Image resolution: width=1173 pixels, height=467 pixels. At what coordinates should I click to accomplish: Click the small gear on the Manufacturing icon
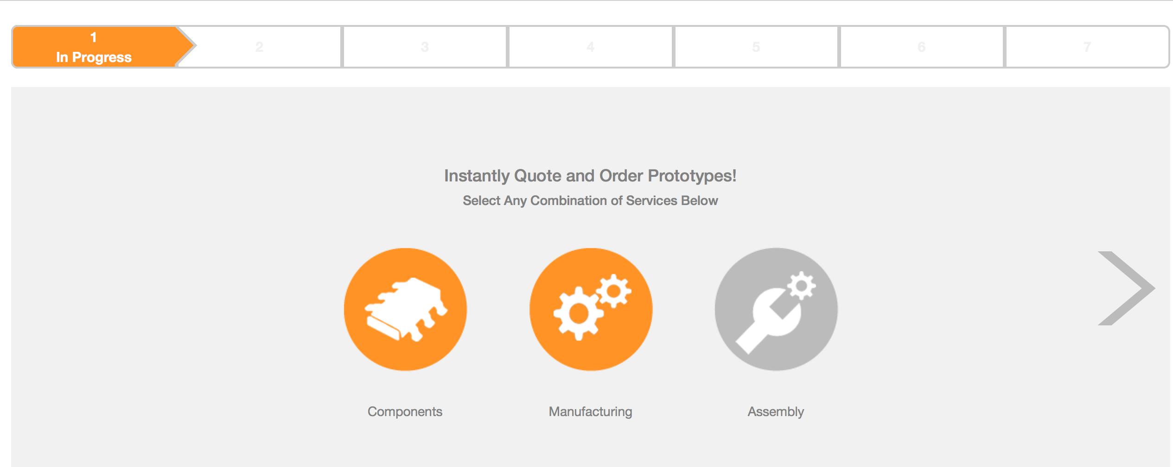coord(613,291)
